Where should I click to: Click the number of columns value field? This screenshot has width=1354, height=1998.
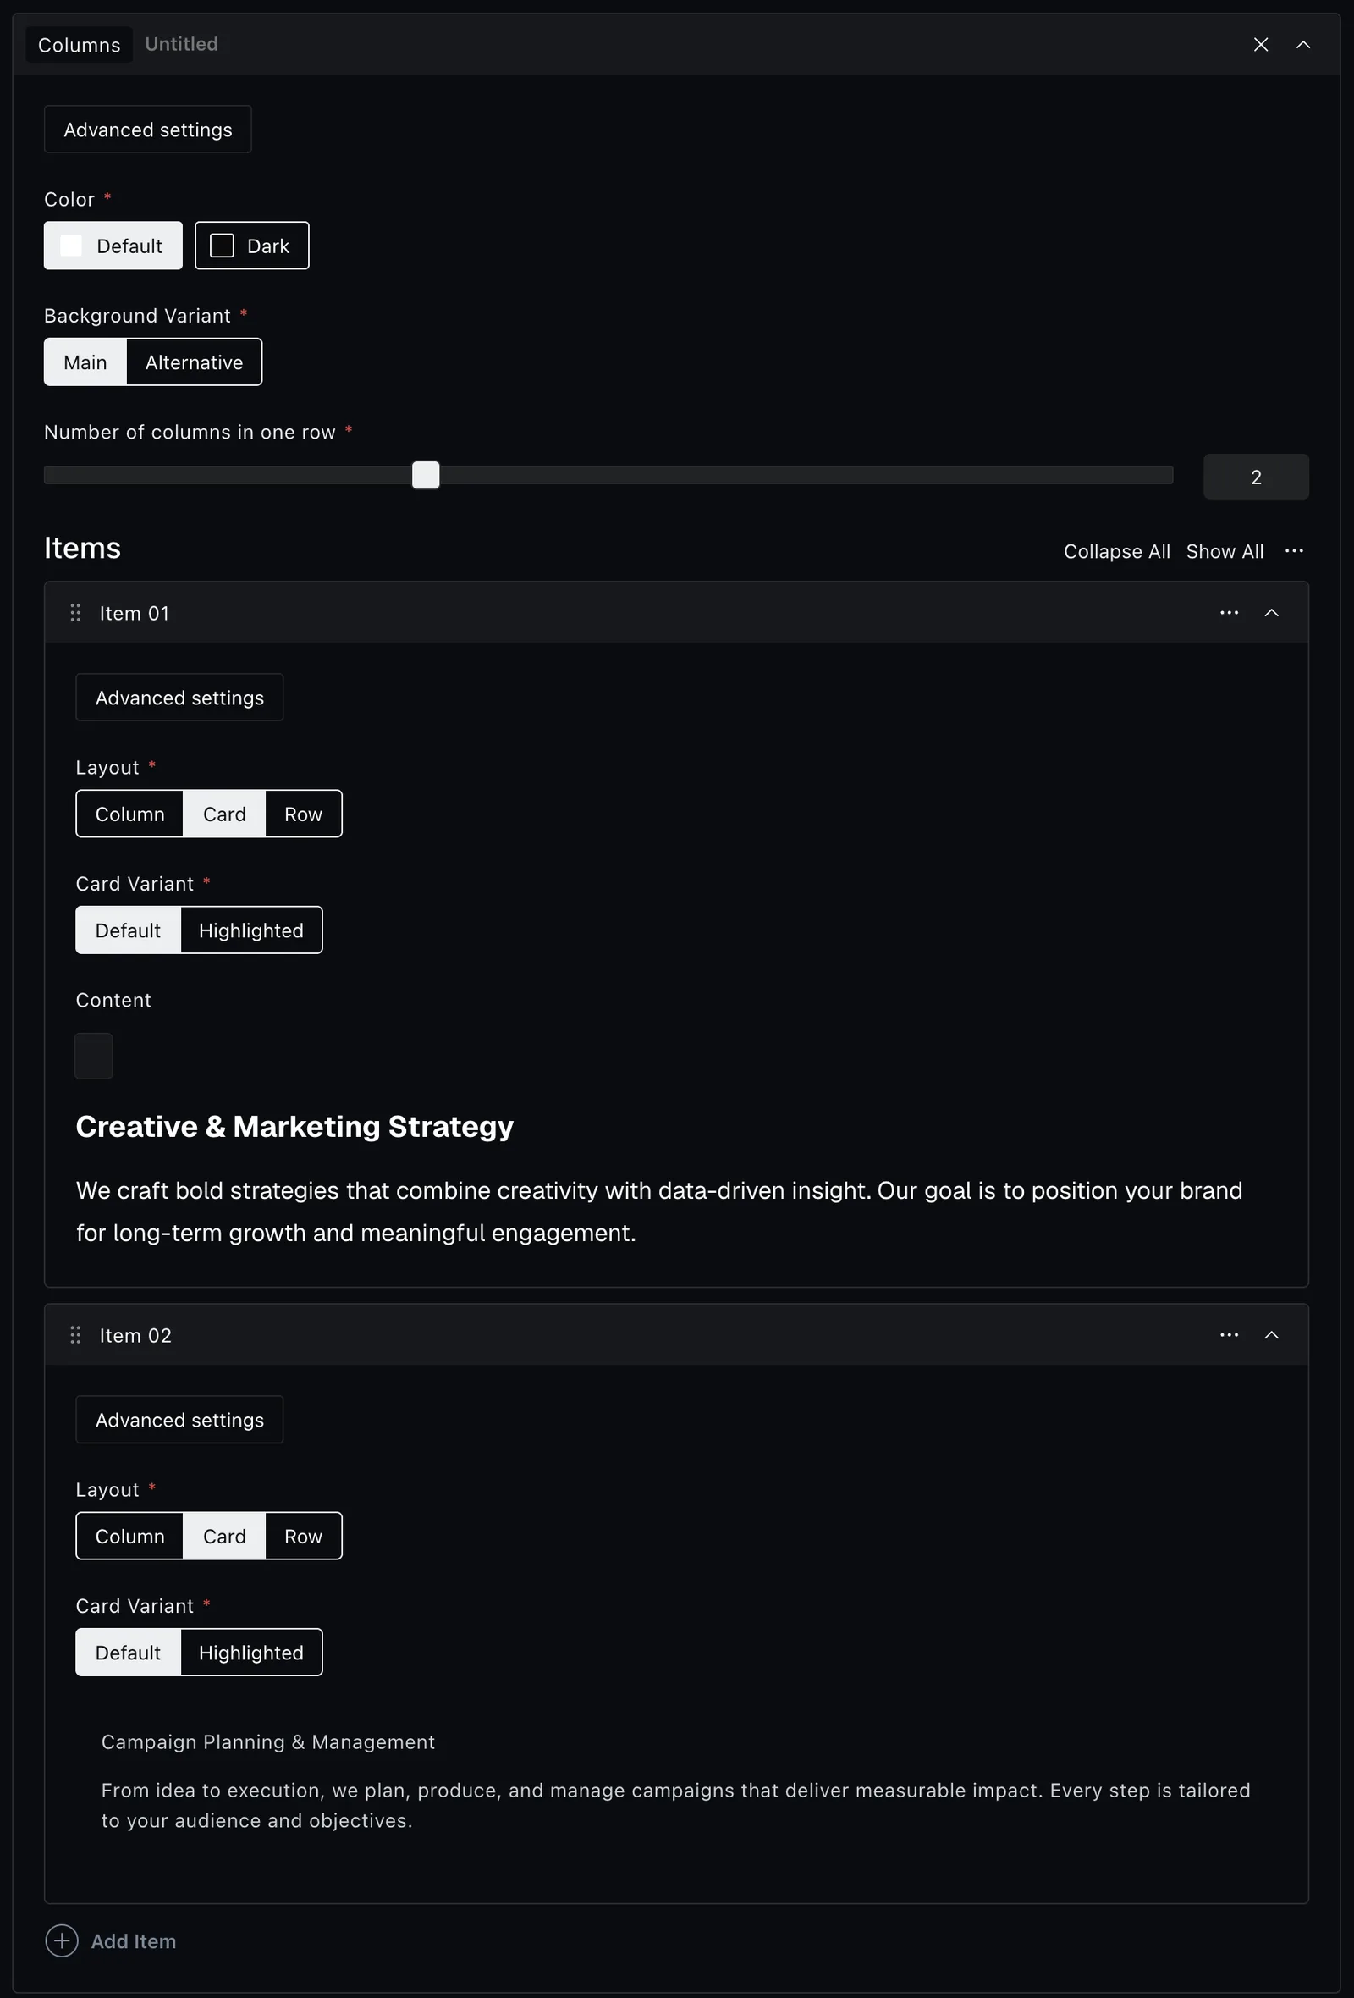[x=1256, y=477]
